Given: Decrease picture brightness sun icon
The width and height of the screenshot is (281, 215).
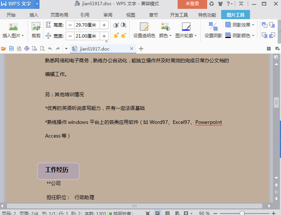Looking at the screenshot, I should pyautogui.click(x=124, y=36).
